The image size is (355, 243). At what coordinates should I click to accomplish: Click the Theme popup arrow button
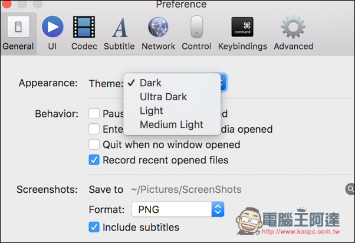tap(223, 83)
